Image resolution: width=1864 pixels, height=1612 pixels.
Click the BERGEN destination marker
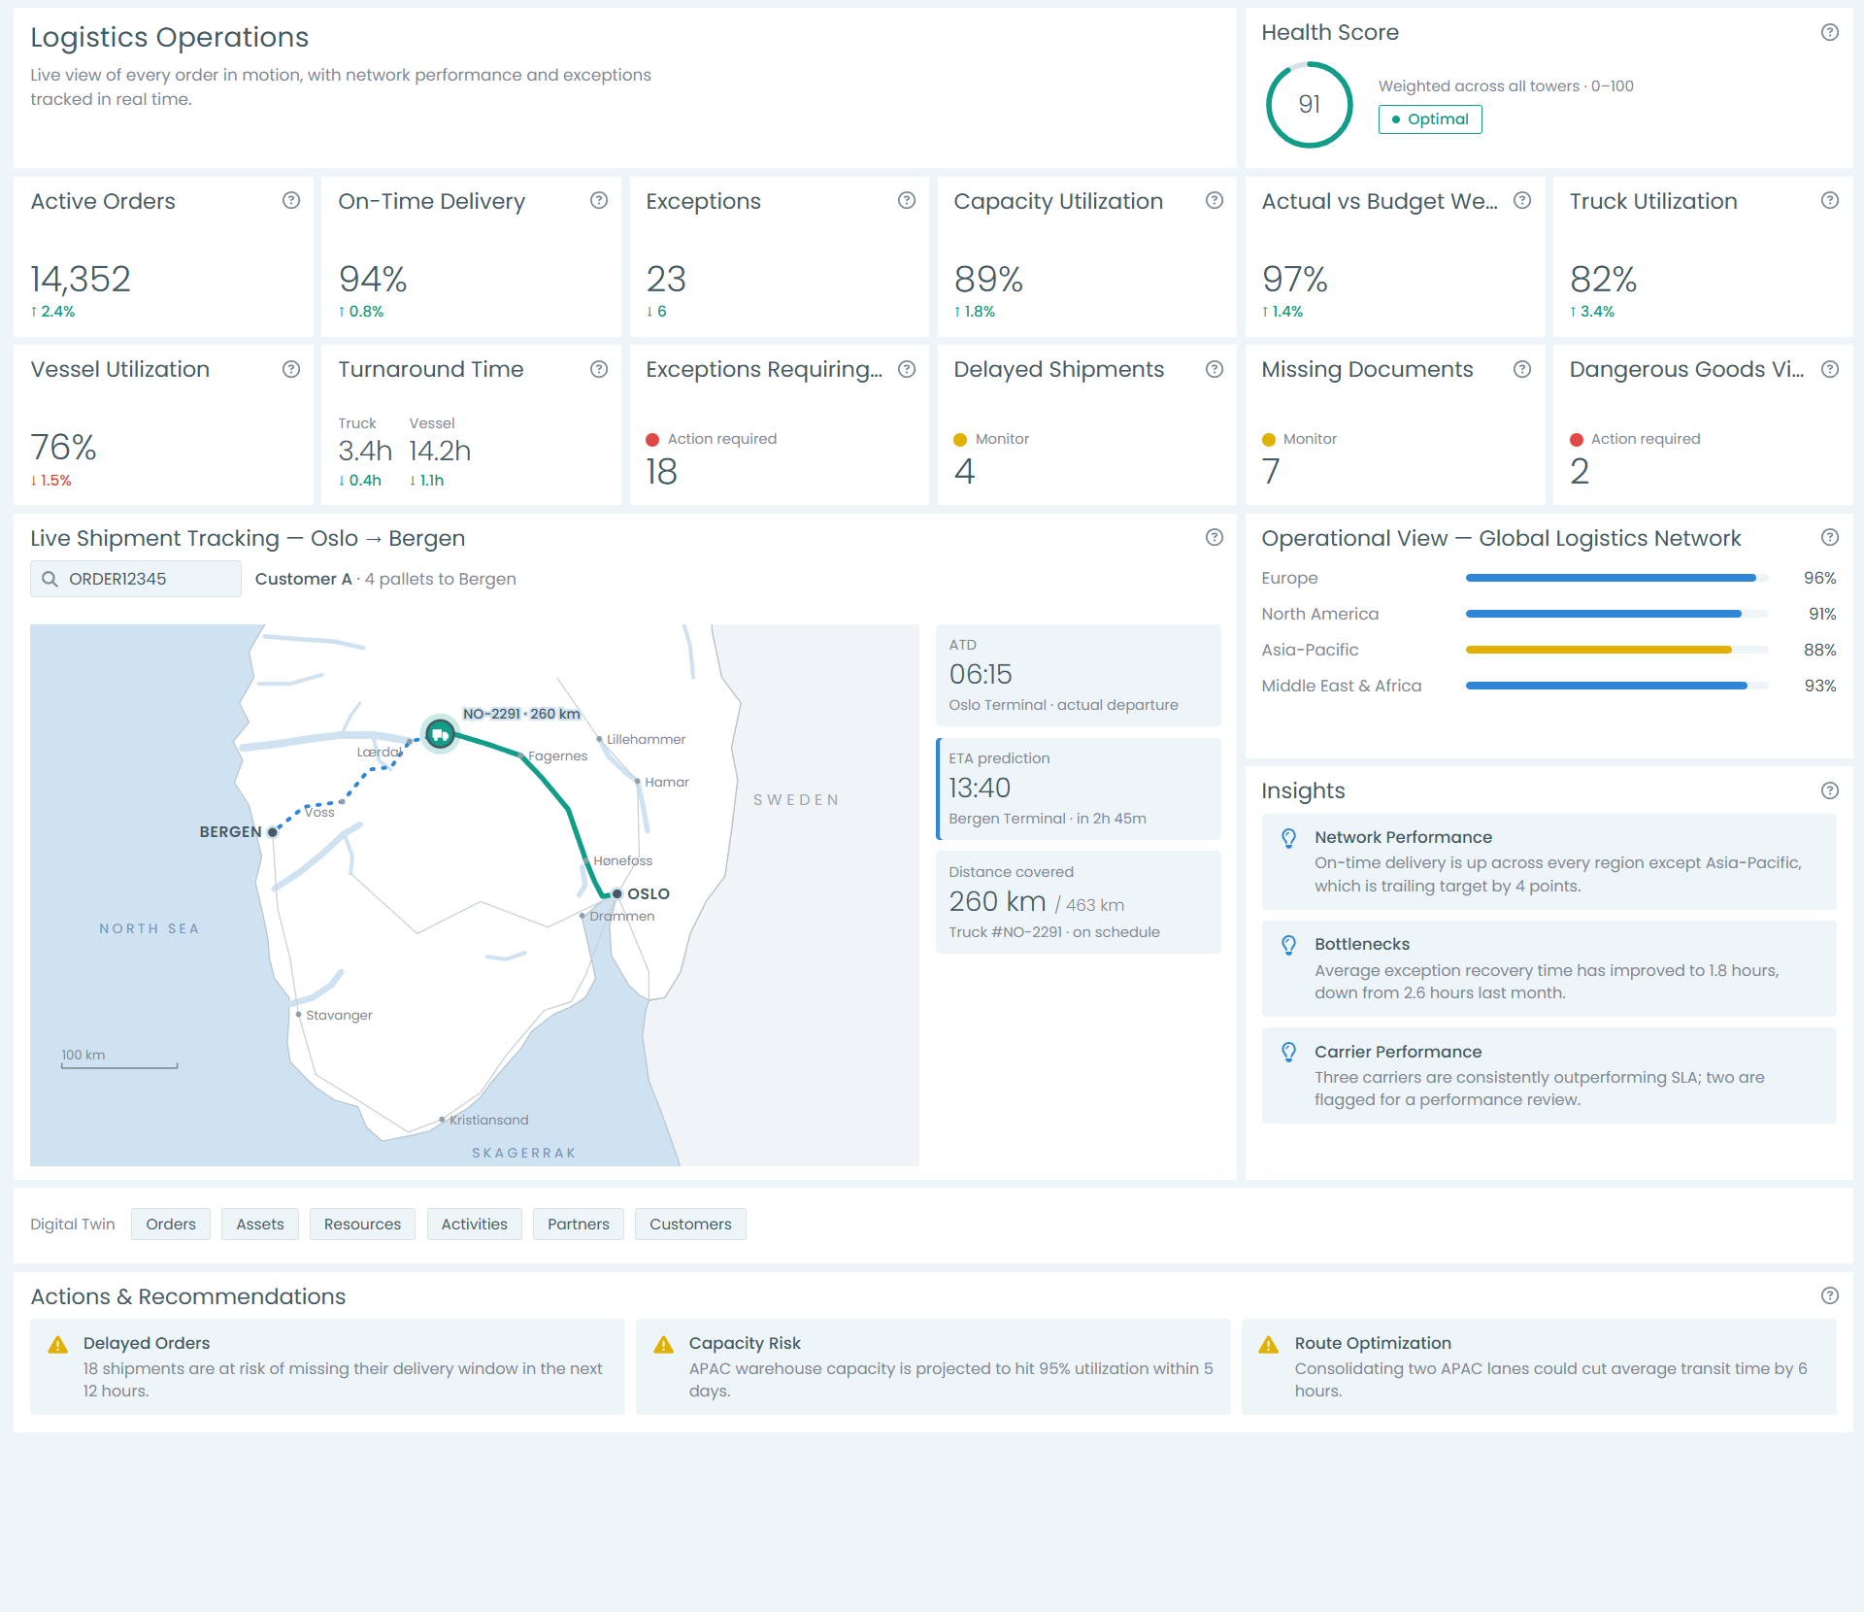(273, 832)
